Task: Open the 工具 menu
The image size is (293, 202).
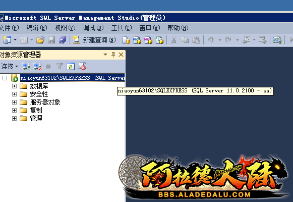Action: (122, 28)
